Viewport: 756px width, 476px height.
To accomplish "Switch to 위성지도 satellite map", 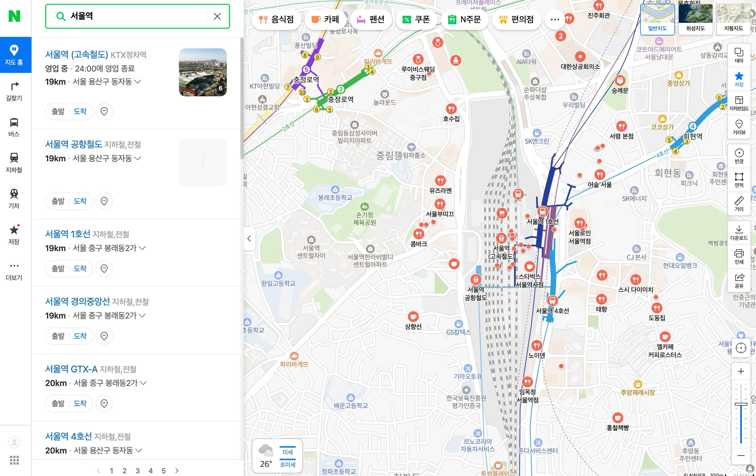I will (695, 20).
